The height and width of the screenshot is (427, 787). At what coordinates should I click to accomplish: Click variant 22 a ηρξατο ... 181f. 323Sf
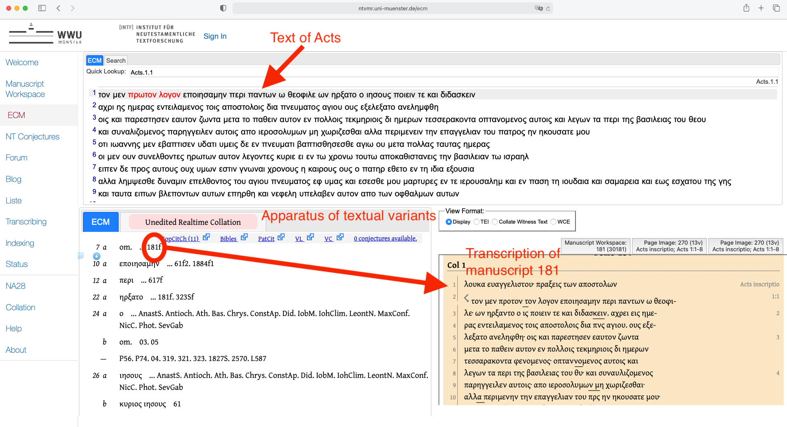(143, 297)
